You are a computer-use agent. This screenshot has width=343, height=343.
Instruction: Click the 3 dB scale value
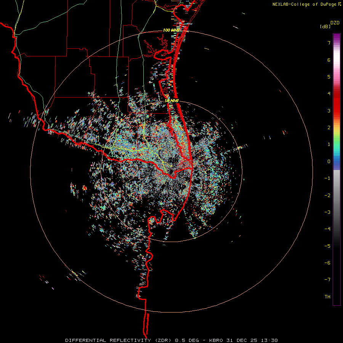pos(329,111)
